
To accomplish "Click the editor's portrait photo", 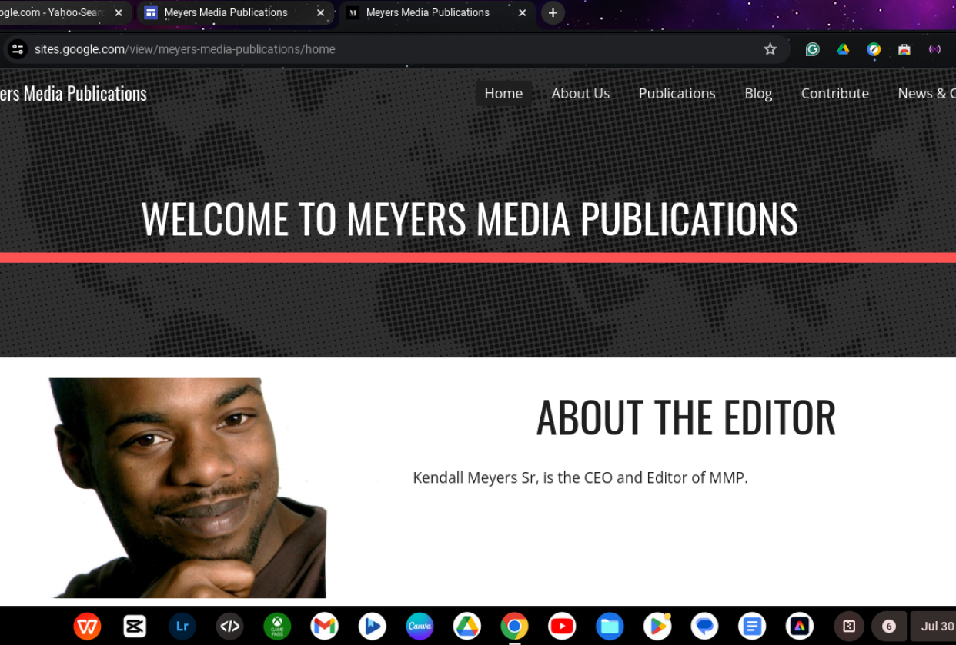I will coord(187,487).
